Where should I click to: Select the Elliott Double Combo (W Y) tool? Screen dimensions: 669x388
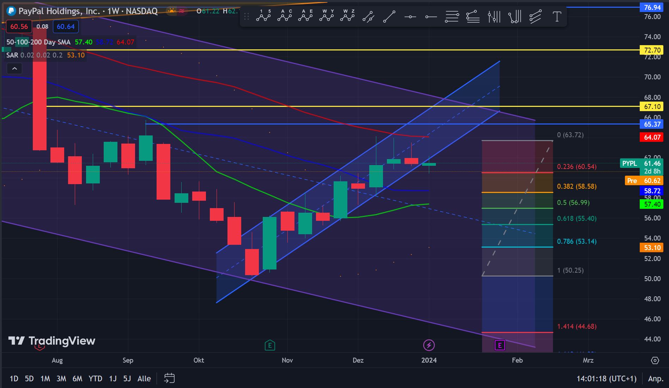(327, 16)
